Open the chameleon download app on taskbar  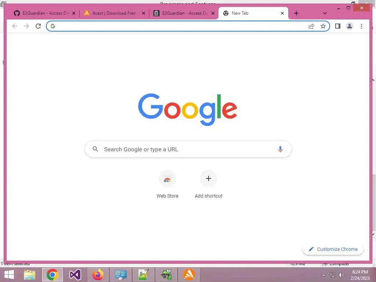point(166,275)
